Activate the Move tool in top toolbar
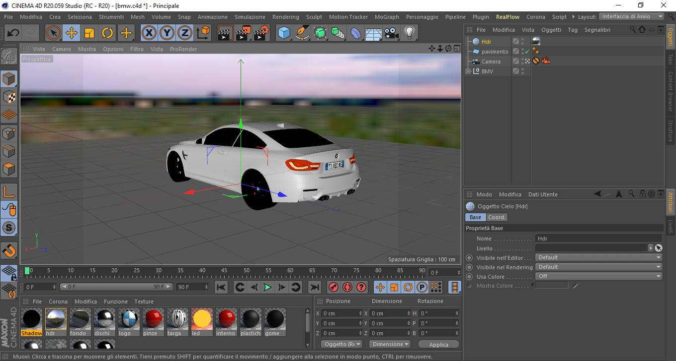The image size is (676, 361). pyautogui.click(x=72, y=33)
